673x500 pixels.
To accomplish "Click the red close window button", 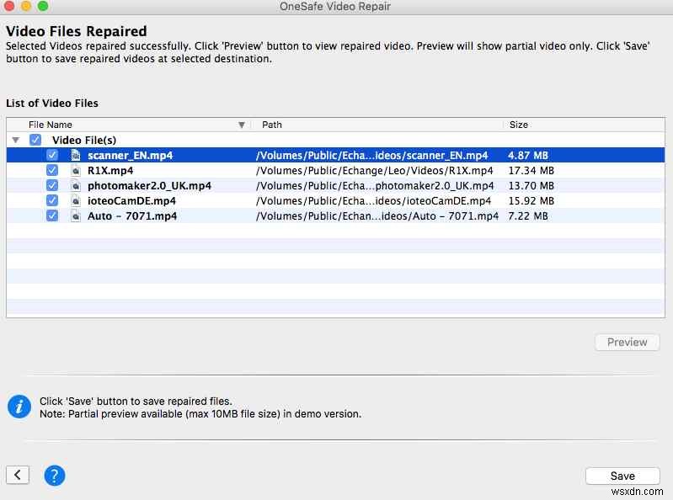I will (x=9, y=6).
